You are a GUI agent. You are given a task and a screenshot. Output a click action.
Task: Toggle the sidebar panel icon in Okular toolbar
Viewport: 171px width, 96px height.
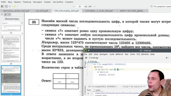tap(2, 6)
